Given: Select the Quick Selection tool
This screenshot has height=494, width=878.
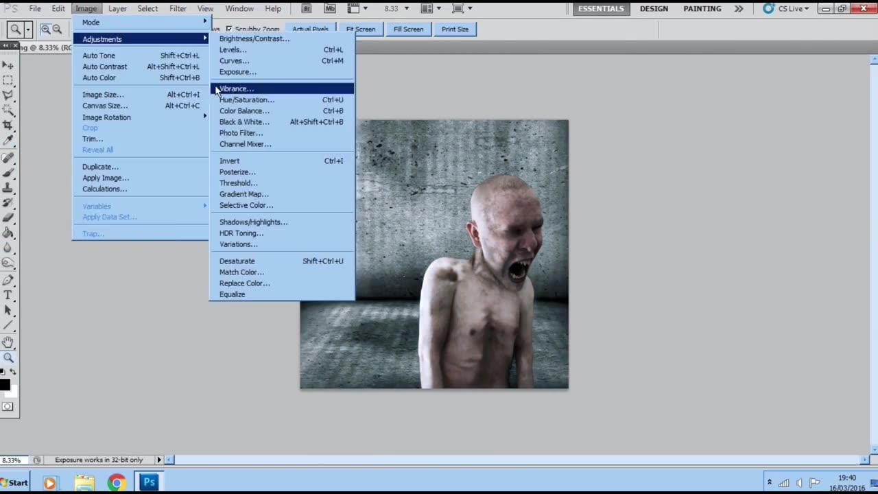Looking at the screenshot, I should [x=8, y=110].
